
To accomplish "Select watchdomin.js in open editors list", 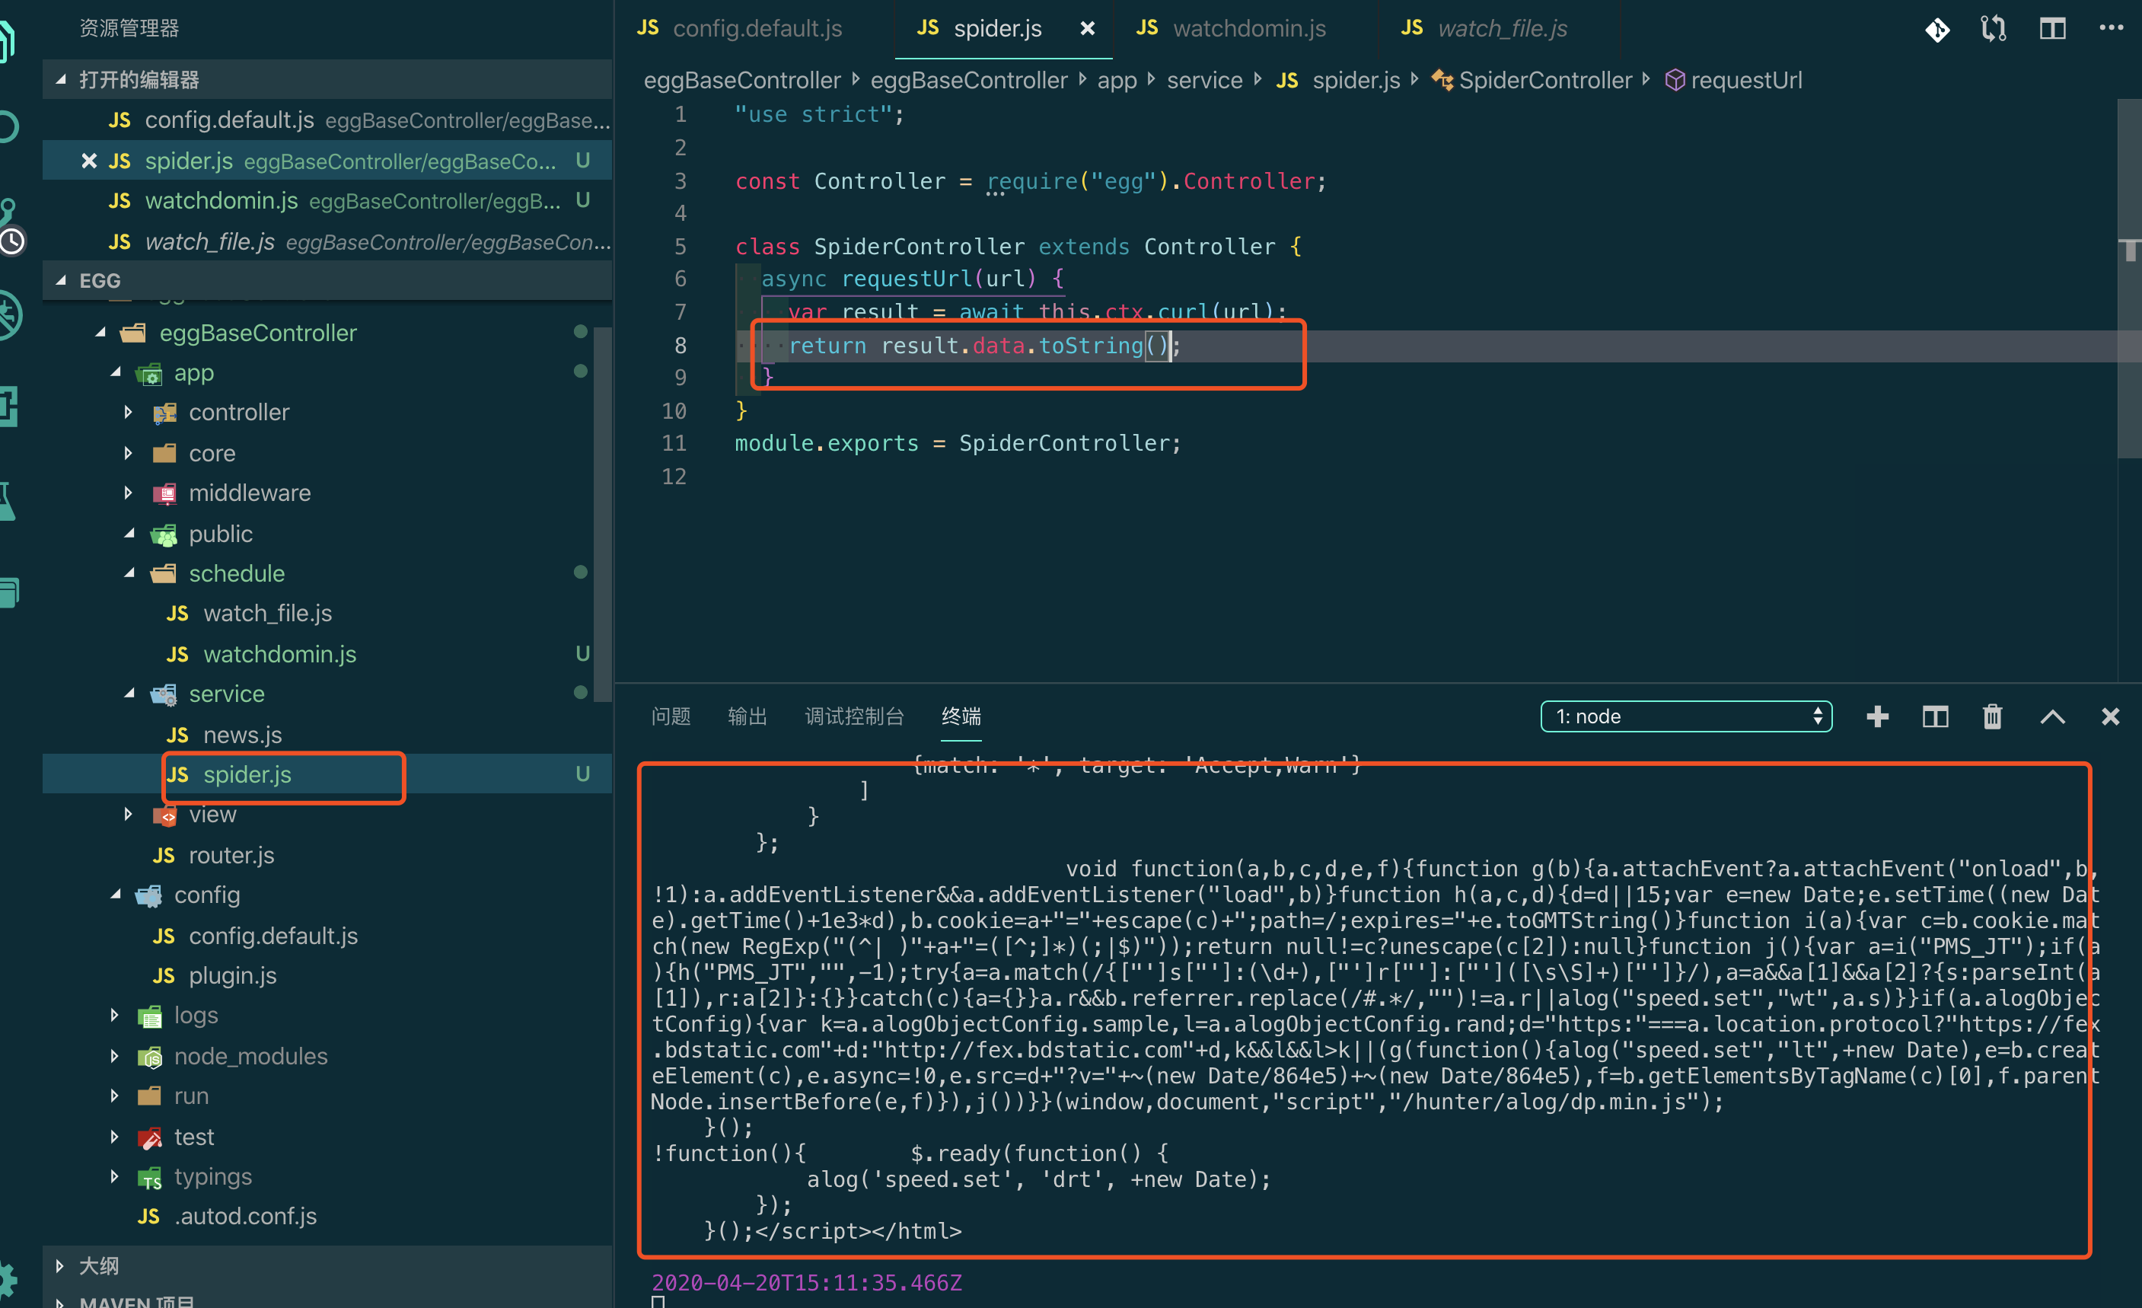I will point(327,201).
